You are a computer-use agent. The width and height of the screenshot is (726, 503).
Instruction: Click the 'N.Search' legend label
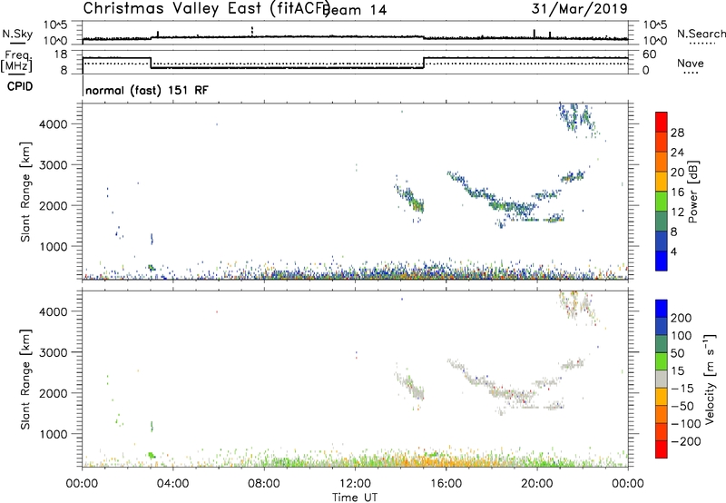(x=701, y=34)
